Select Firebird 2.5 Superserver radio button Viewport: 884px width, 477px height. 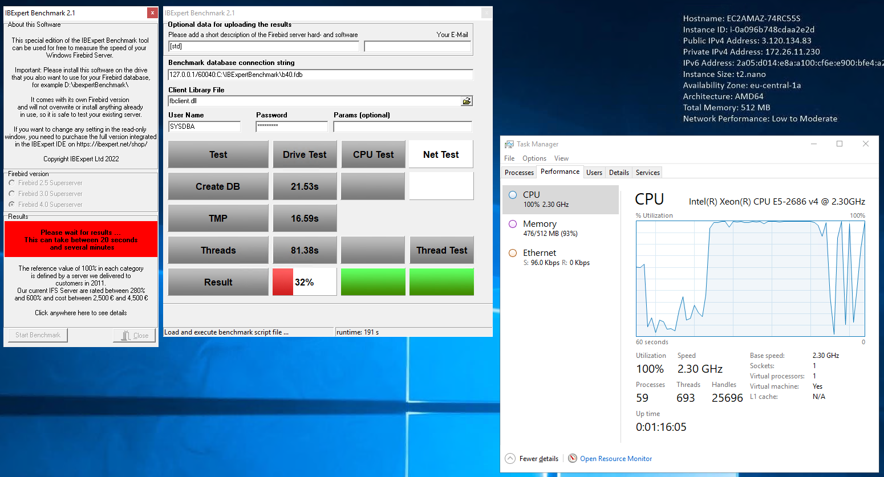pyautogui.click(x=12, y=183)
